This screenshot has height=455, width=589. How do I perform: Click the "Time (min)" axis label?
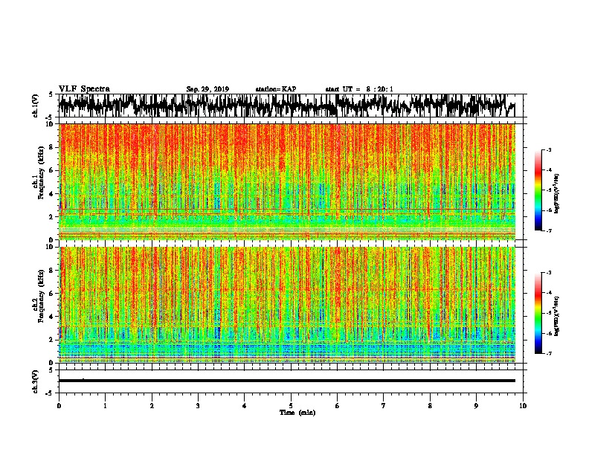pyautogui.click(x=297, y=413)
